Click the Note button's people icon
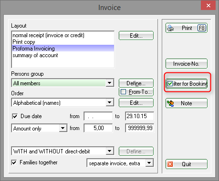The image size is (219, 181). (x=170, y=103)
